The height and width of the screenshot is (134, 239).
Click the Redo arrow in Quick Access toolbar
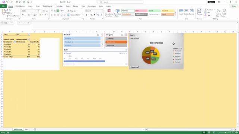click(x=12, y=2)
